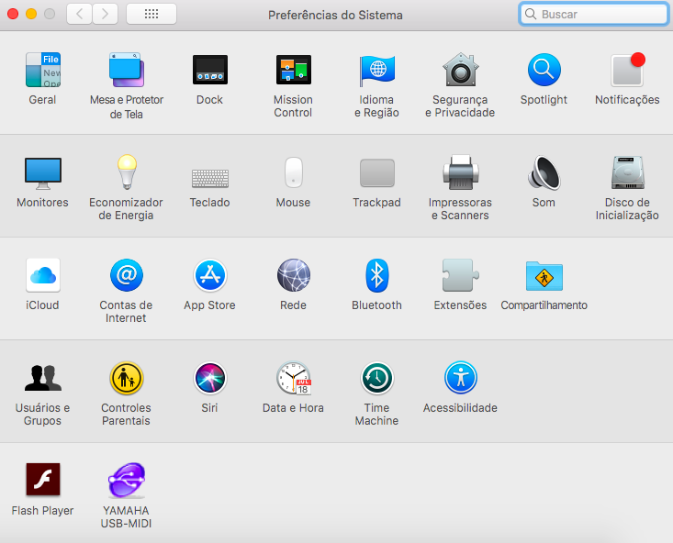
Task: Minimize the window with yellow button
Action: point(31,14)
